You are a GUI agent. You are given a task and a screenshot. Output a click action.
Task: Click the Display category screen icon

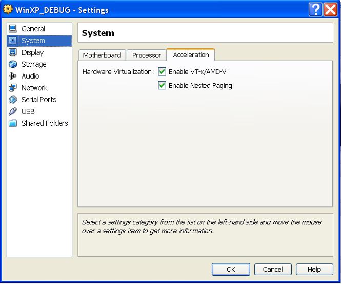click(x=13, y=52)
